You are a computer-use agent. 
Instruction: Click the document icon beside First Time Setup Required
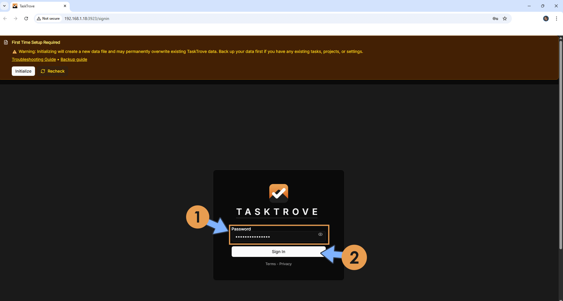[6, 42]
